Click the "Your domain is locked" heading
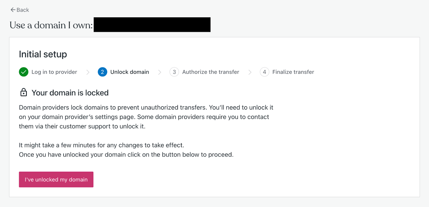This screenshot has height=207, width=429. point(70,93)
